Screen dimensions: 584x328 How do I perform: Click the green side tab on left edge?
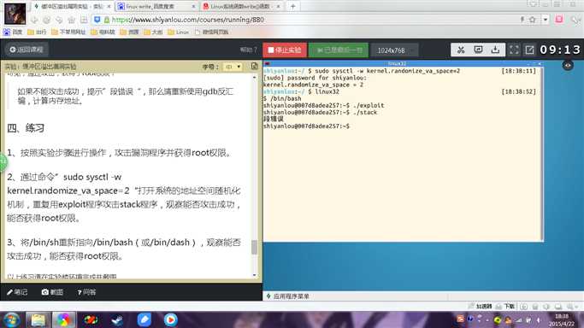click(x=3, y=161)
